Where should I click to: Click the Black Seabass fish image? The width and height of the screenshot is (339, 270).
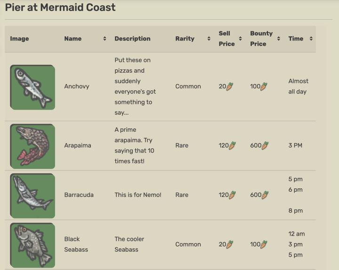point(32,245)
